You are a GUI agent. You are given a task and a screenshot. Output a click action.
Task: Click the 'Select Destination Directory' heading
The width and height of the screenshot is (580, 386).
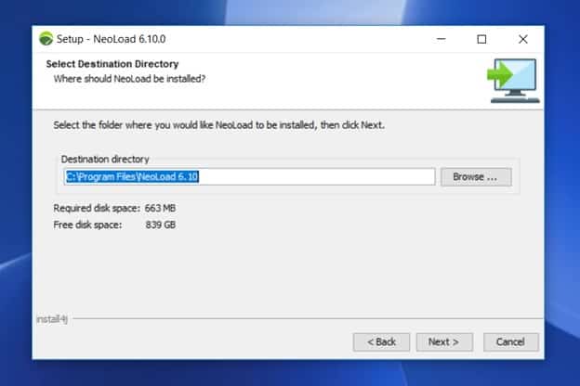point(112,64)
